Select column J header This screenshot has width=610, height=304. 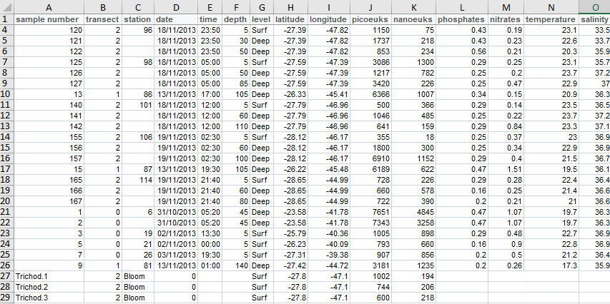(370, 6)
